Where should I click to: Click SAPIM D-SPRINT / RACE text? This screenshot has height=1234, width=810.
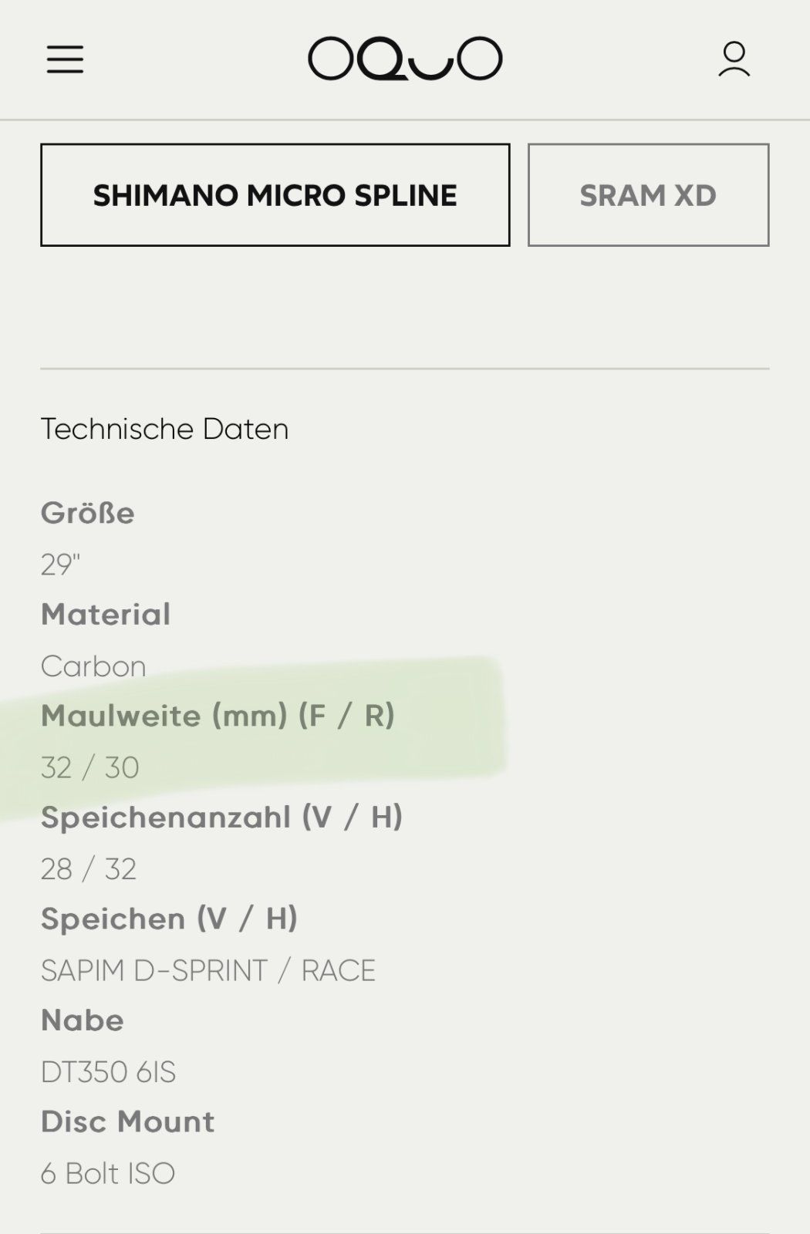coord(208,970)
